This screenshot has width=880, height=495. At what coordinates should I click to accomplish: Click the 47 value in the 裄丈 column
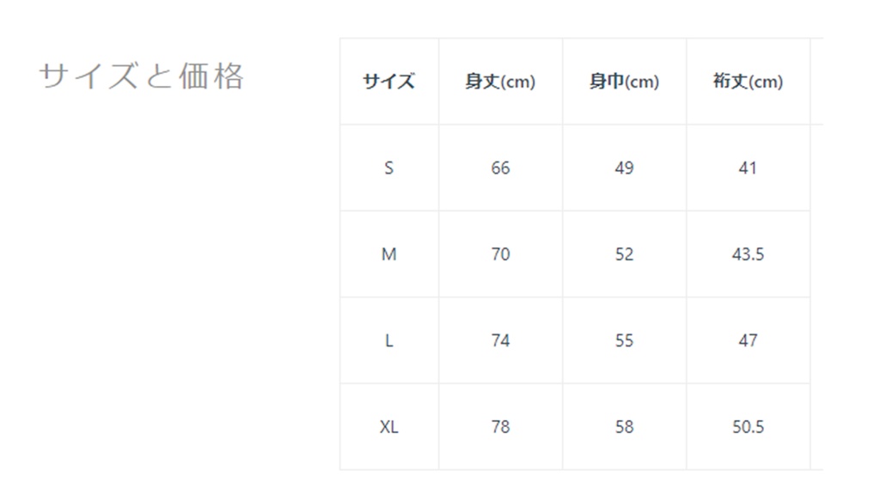pos(748,341)
